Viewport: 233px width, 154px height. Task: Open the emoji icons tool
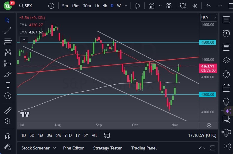8,96
